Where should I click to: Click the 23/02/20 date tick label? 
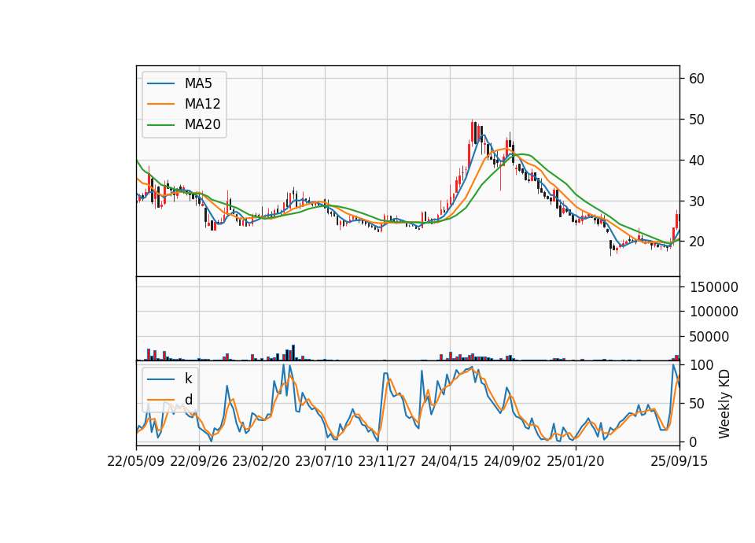point(261,461)
